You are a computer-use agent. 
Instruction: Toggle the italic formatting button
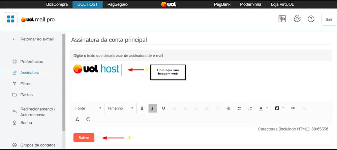(x=153, y=108)
